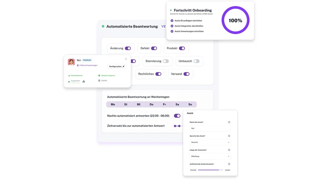Select So in the weekday bar
The width and height of the screenshot is (318, 179).
click(x=190, y=104)
